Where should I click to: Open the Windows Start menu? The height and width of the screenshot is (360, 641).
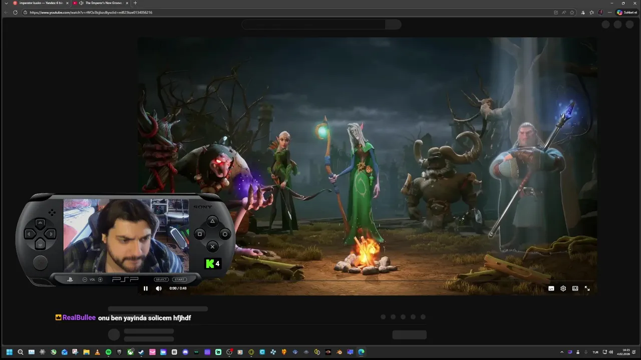[9, 352]
